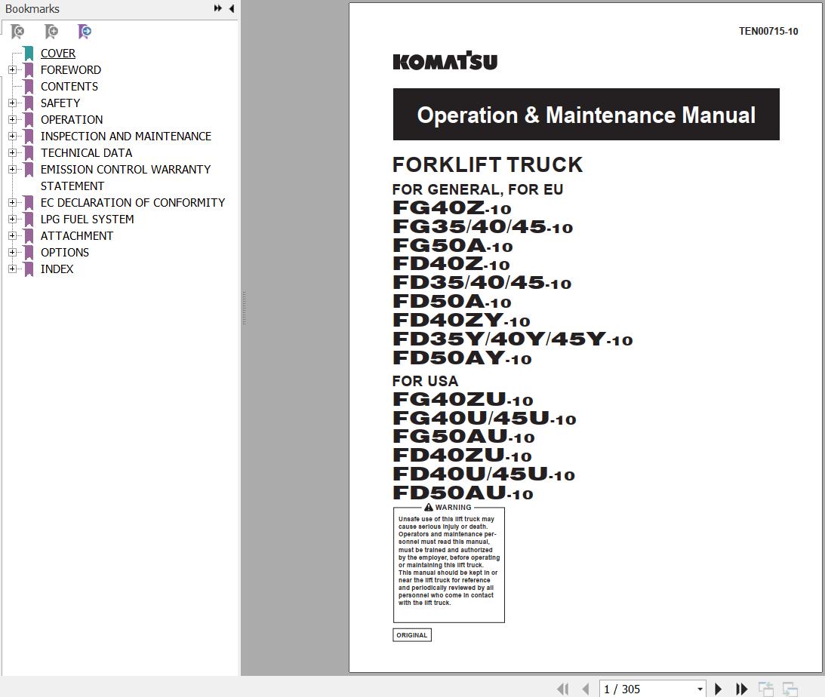Expand the TECHNICAL DATA bookmark

coord(12,153)
